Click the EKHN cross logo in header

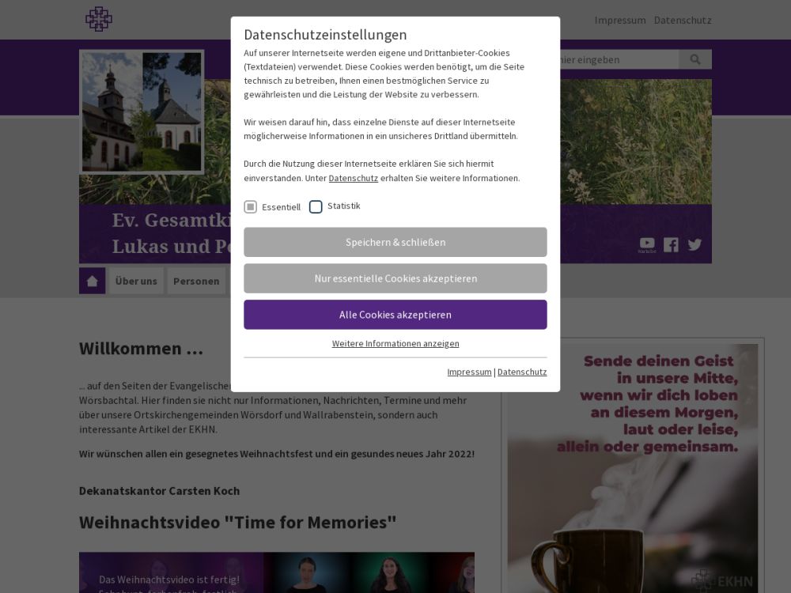point(99,19)
